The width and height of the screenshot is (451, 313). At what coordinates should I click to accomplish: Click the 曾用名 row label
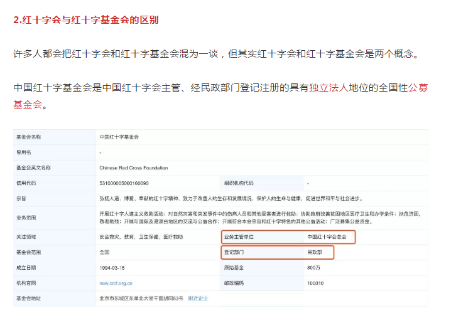[x=24, y=152]
